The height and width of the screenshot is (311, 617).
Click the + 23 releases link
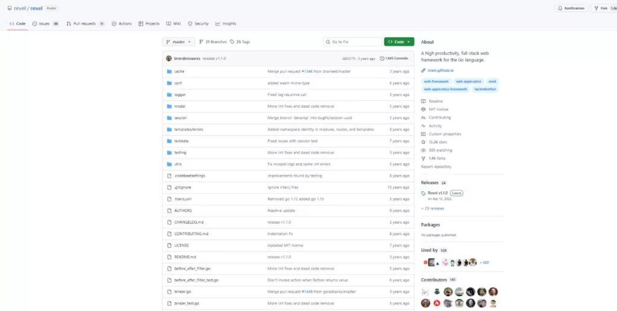point(433,208)
